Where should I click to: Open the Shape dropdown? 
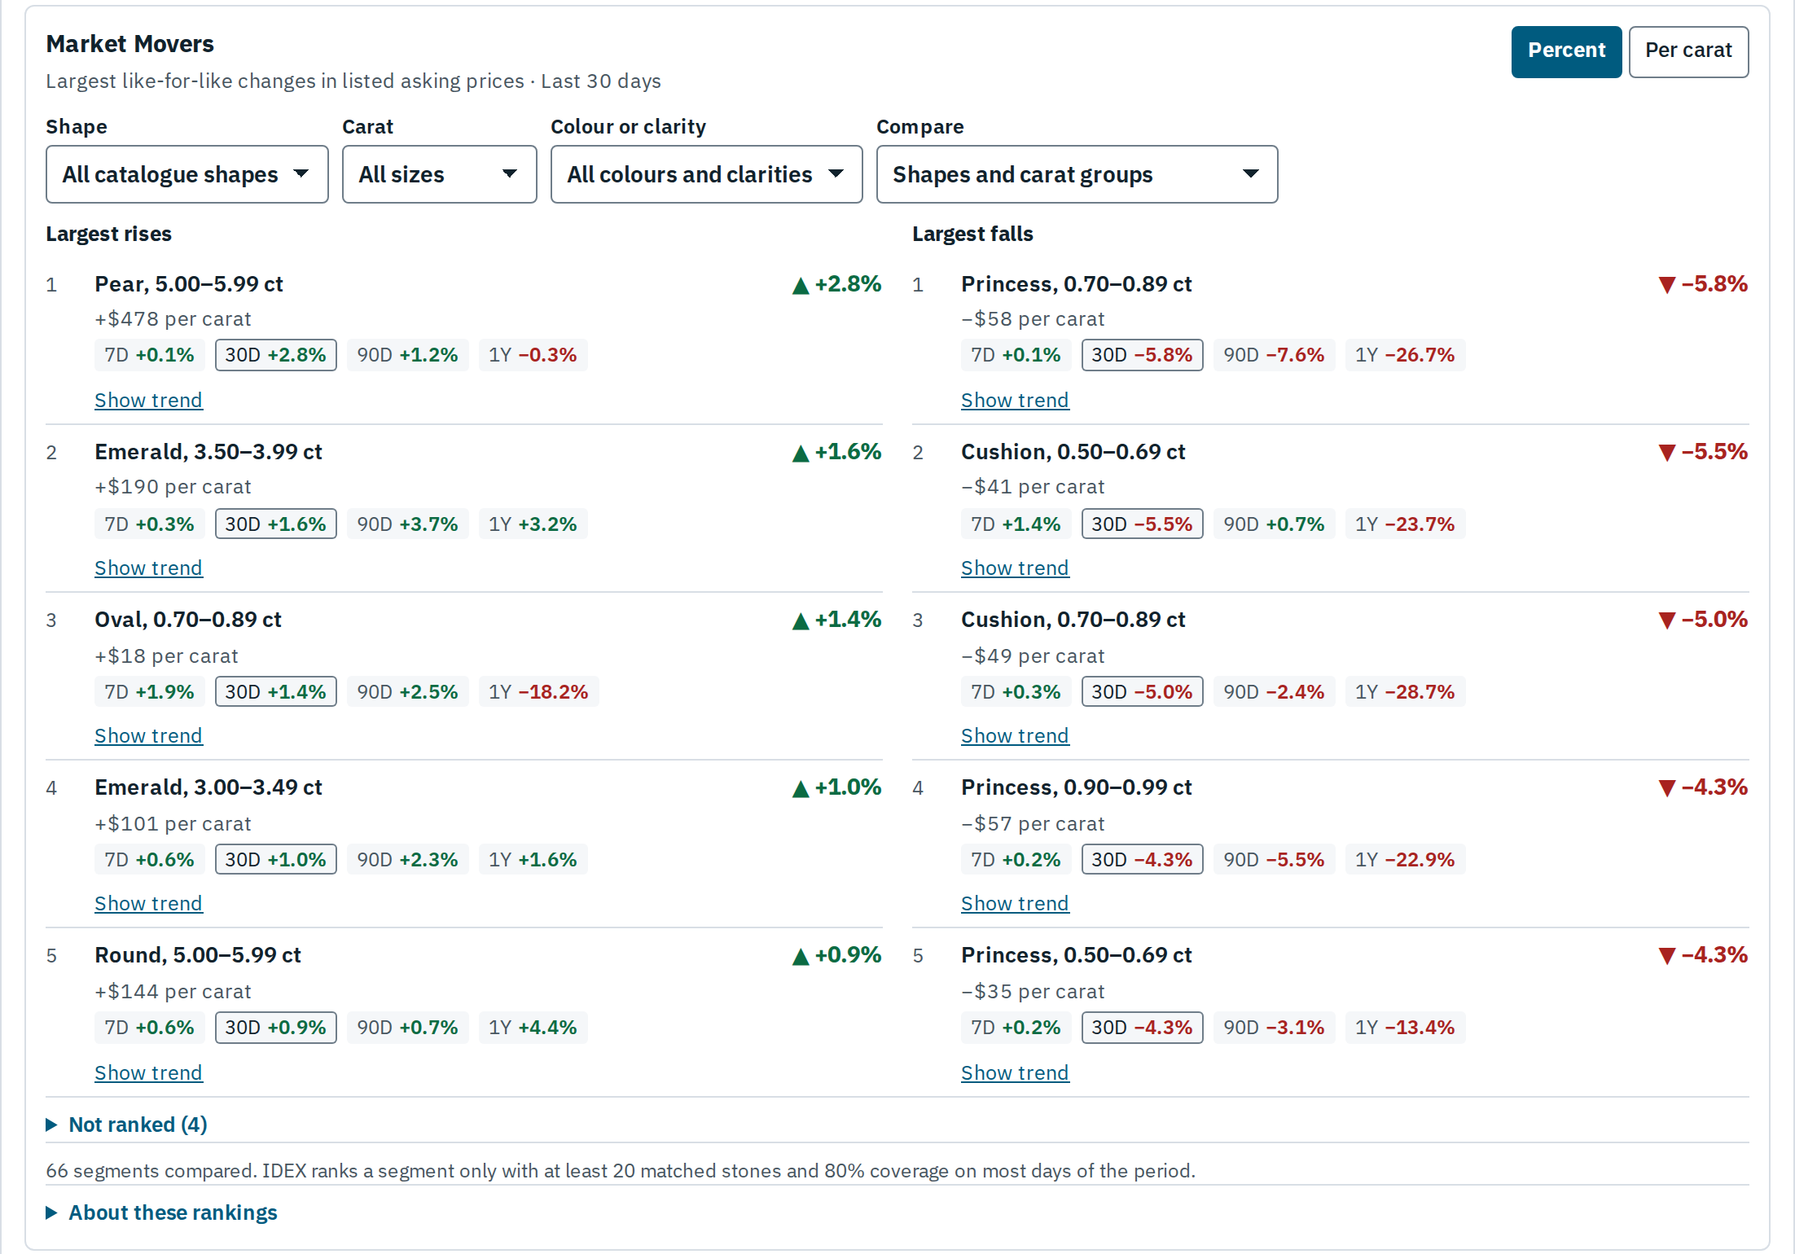point(187,174)
